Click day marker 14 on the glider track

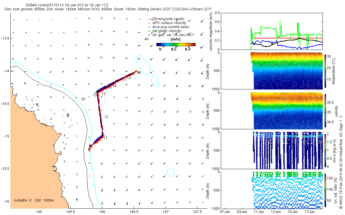114,86
